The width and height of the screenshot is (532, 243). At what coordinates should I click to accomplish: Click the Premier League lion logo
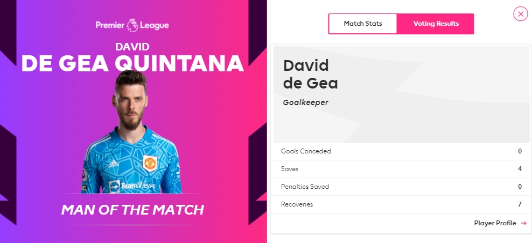pyautogui.click(x=132, y=25)
